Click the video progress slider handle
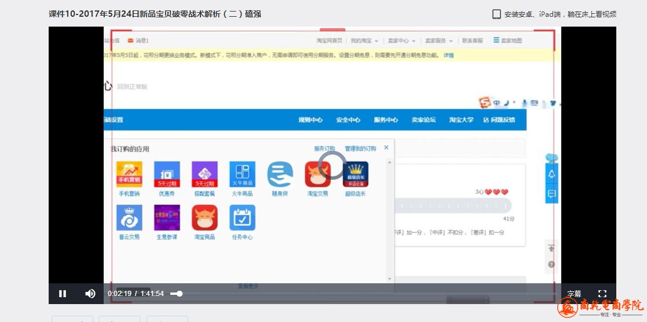The width and height of the screenshot is (647, 322). pyautogui.click(x=180, y=294)
